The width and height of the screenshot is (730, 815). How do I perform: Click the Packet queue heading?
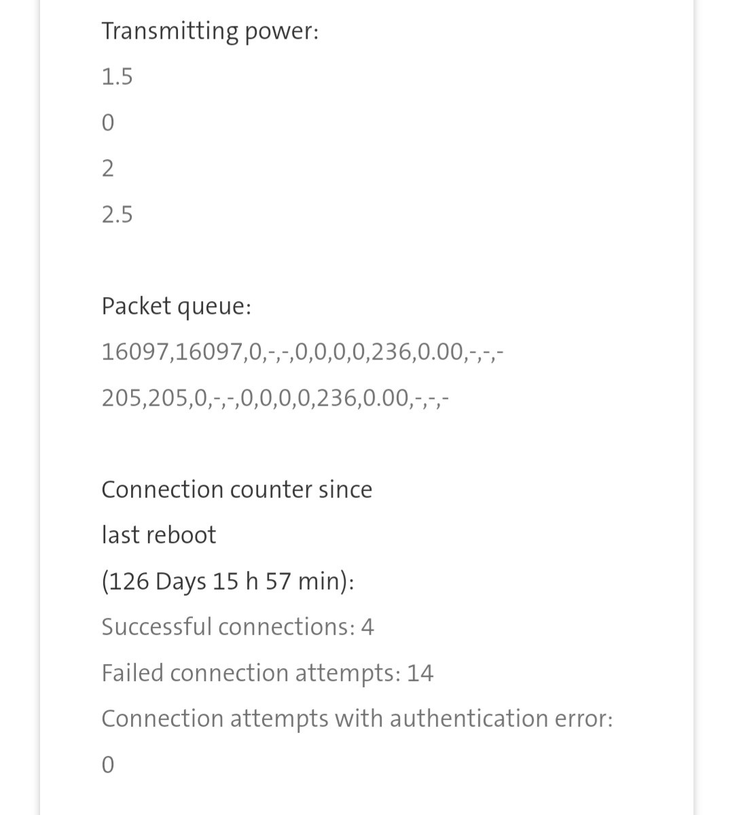176,307
